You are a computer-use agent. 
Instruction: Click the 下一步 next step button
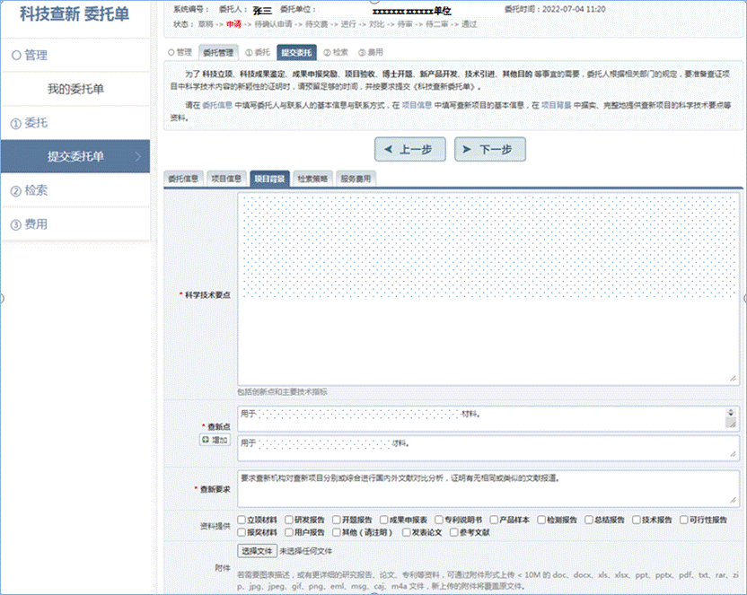click(x=489, y=150)
